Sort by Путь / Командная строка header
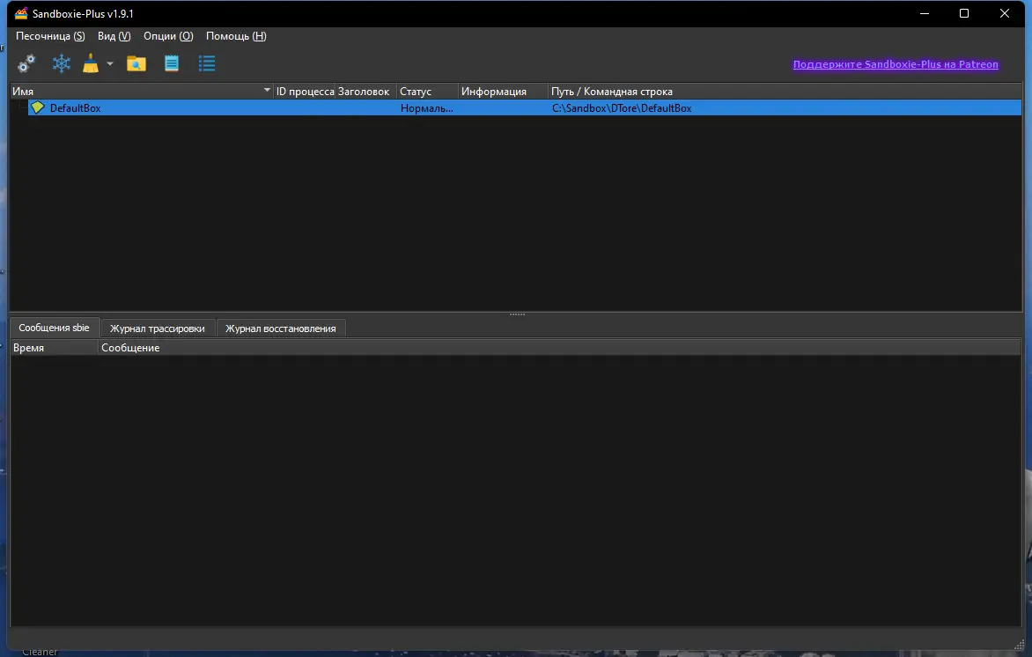 [785, 92]
